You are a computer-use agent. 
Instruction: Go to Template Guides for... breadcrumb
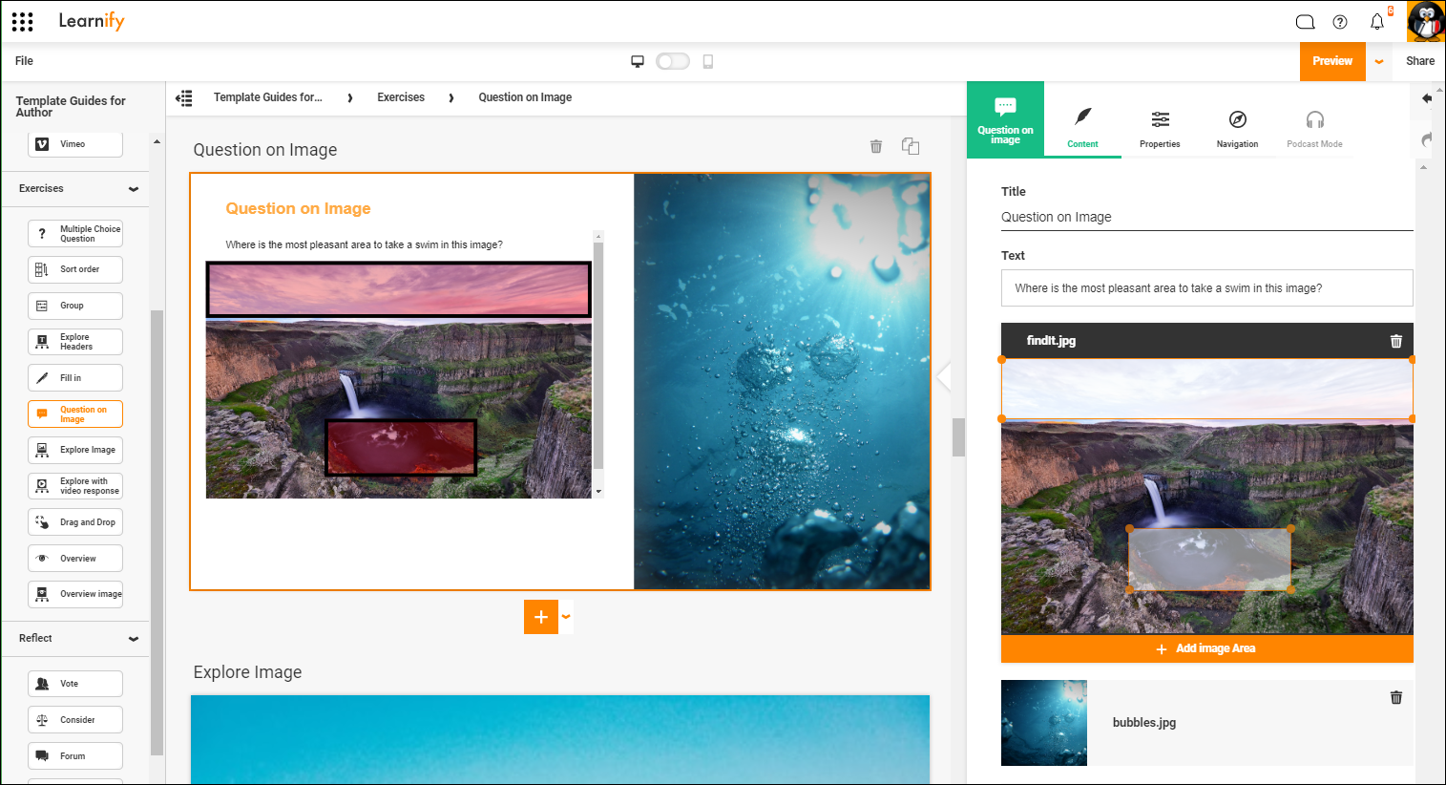(x=267, y=97)
